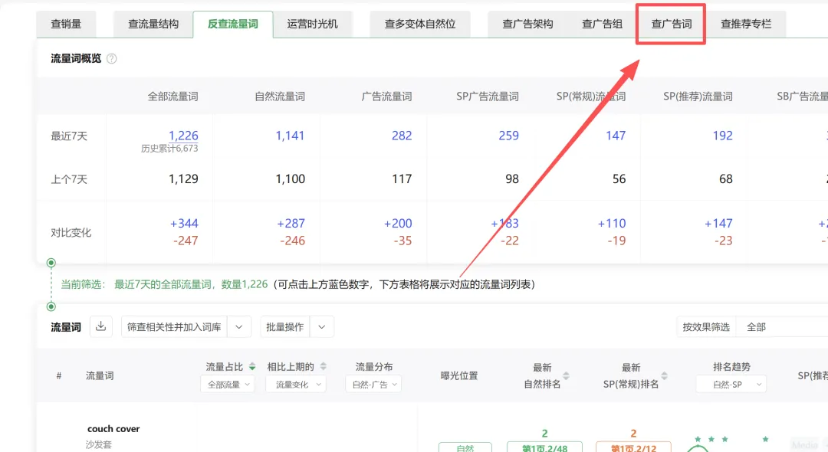Open the 运营时光机 tab

click(312, 25)
